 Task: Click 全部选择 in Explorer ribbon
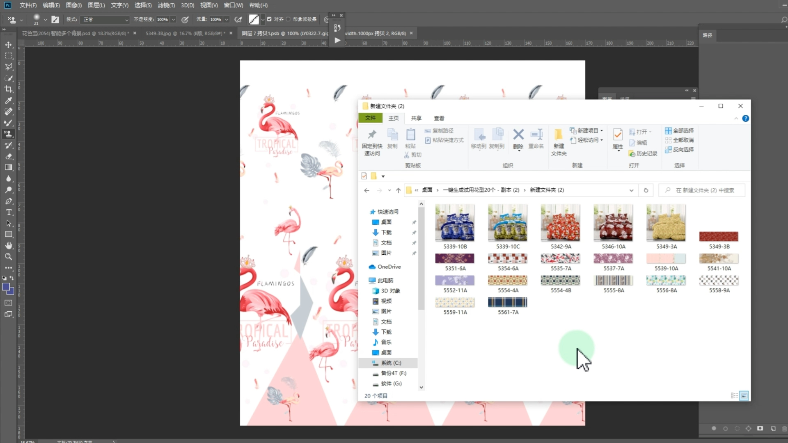pyautogui.click(x=679, y=130)
